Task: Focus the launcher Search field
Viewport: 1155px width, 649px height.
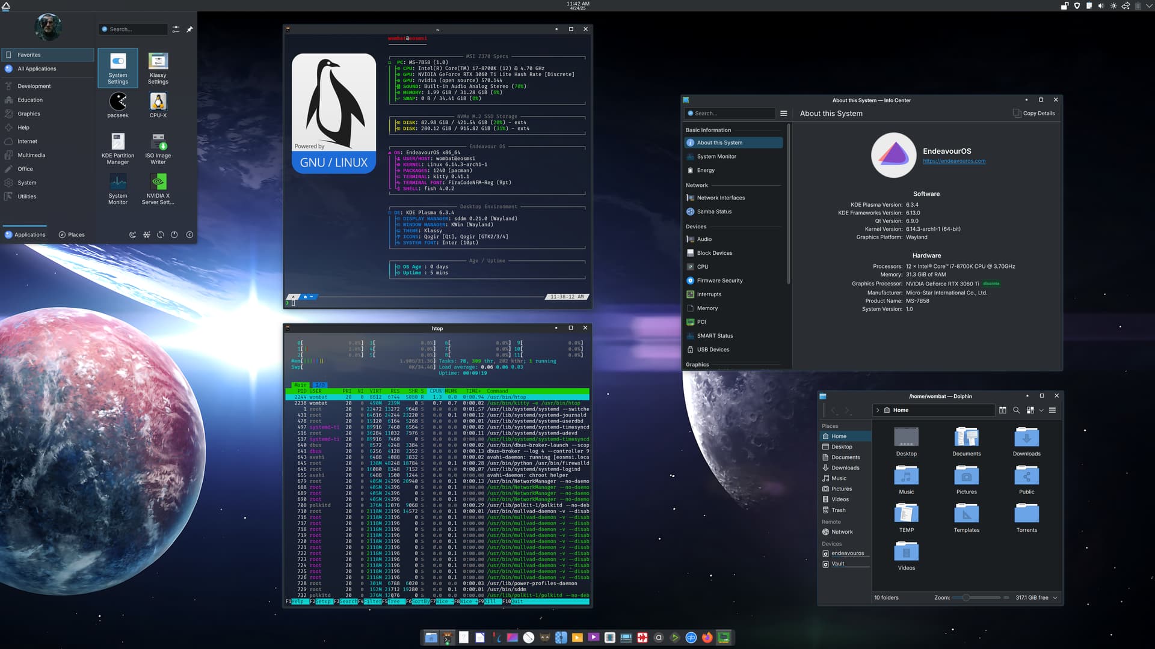Action: tap(134, 29)
